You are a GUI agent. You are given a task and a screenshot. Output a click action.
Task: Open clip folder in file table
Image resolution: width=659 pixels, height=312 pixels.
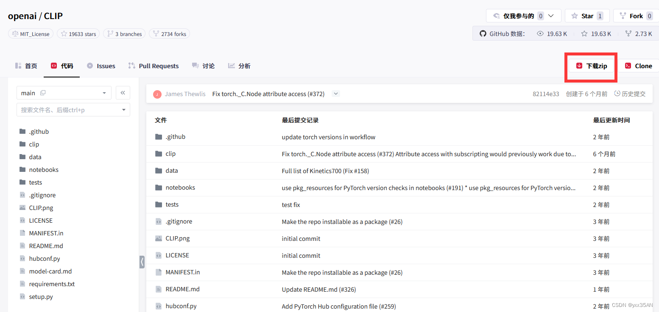pos(170,154)
